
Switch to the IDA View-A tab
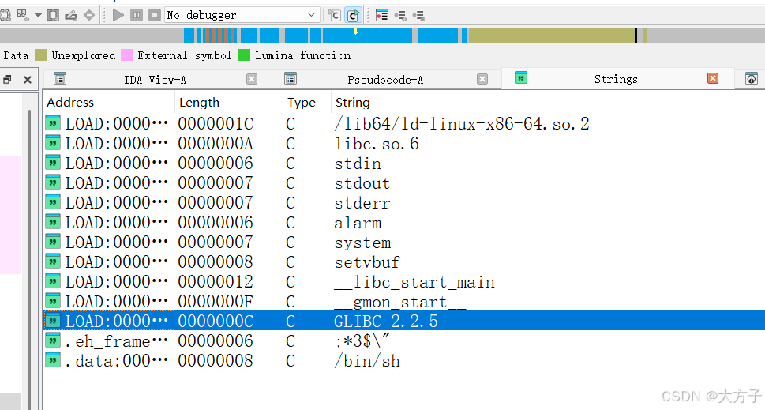click(156, 80)
